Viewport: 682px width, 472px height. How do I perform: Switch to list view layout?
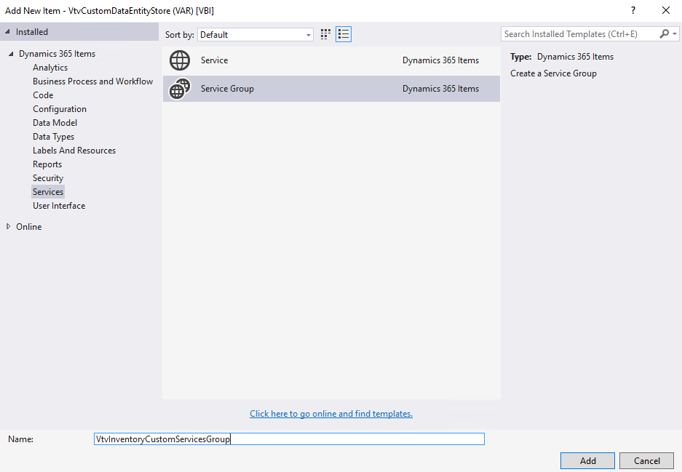pos(344,34)
